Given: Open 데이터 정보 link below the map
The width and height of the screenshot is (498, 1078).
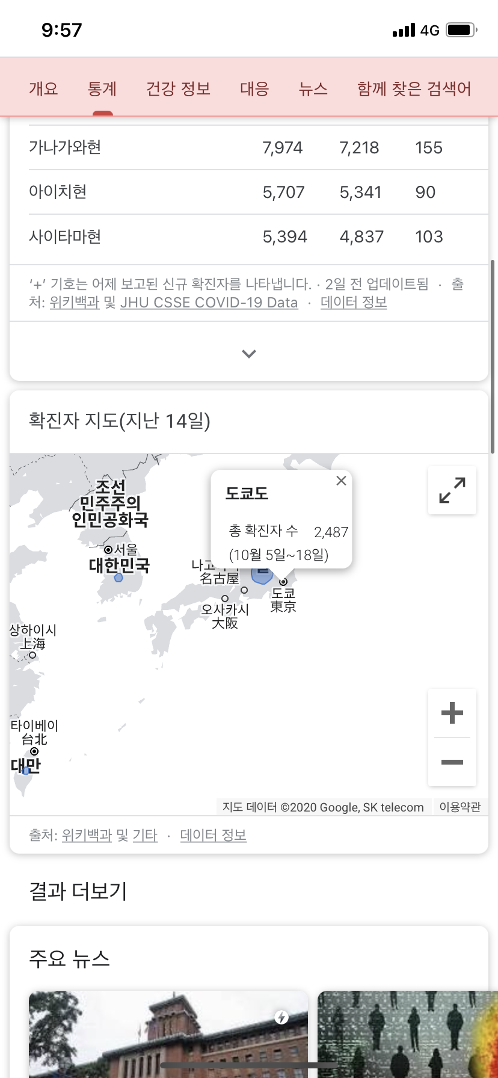Looking at the screenshot, I should 214,836.
